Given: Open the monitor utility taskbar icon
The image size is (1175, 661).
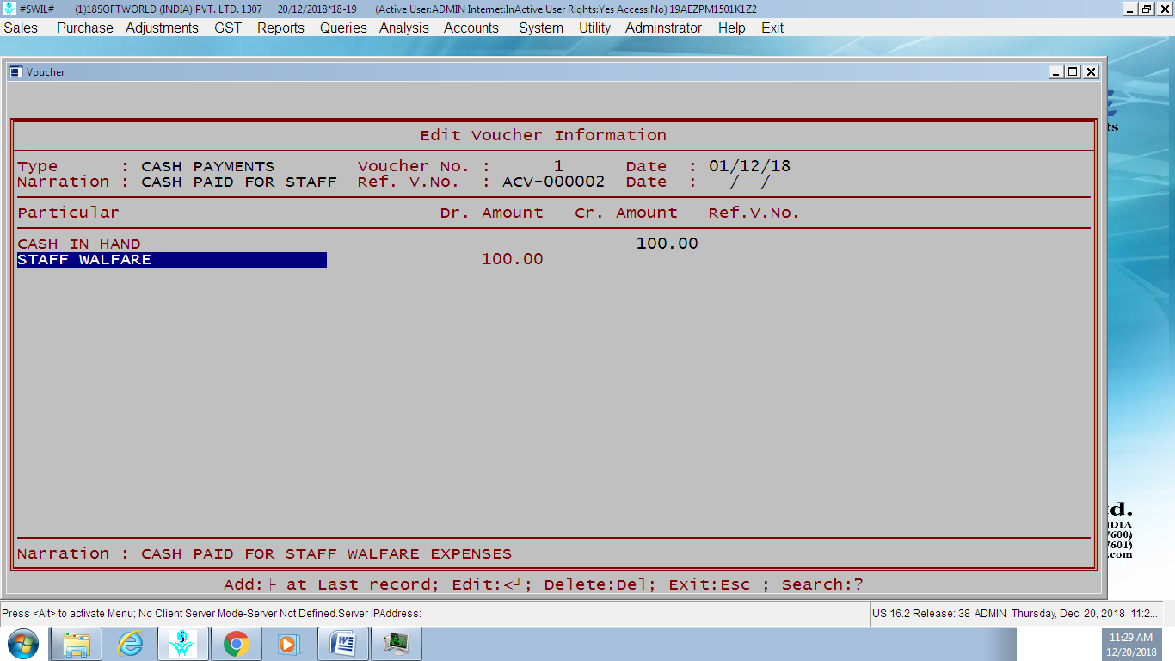Looking at the screenshot, I should (397, 644).
